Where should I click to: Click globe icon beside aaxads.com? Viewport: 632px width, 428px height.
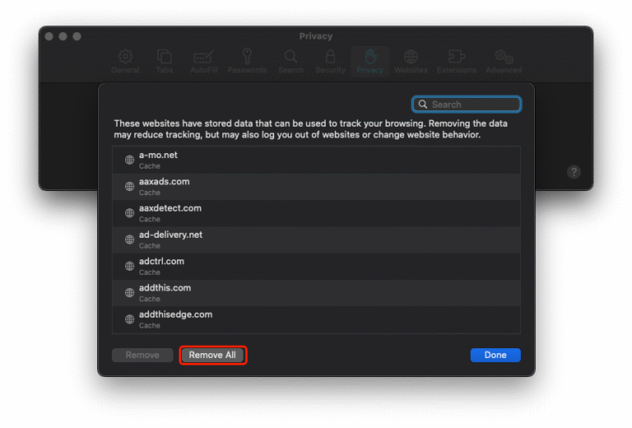coord(129,186)
